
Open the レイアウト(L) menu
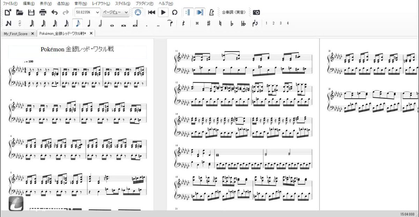101,3
